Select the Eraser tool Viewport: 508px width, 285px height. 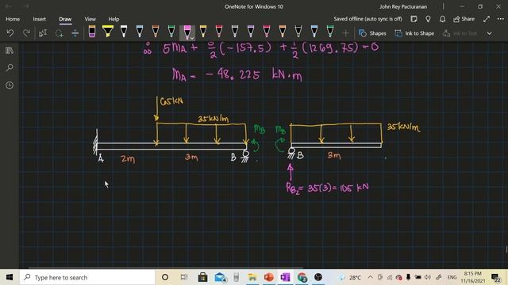[92, 32]
